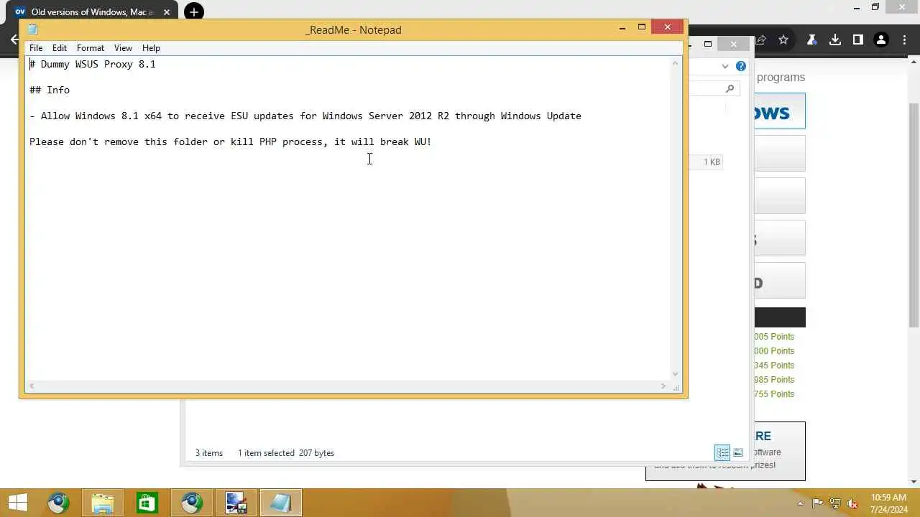Viewport: 920px width, 517px height.
Task: Minimize the _ReadMe Notepad window
Action: 622,28
